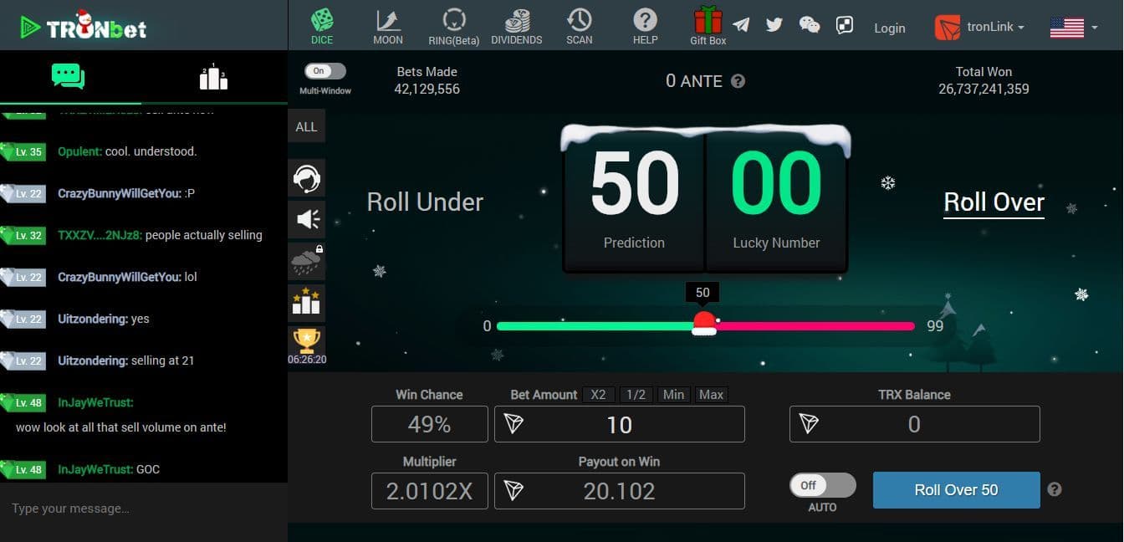
Task: Open the MOON game menu
Action: [x=388, y=27]
